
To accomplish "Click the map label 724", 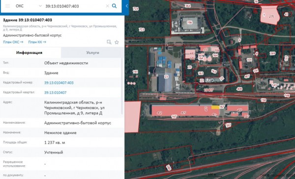I will [136, 9].
